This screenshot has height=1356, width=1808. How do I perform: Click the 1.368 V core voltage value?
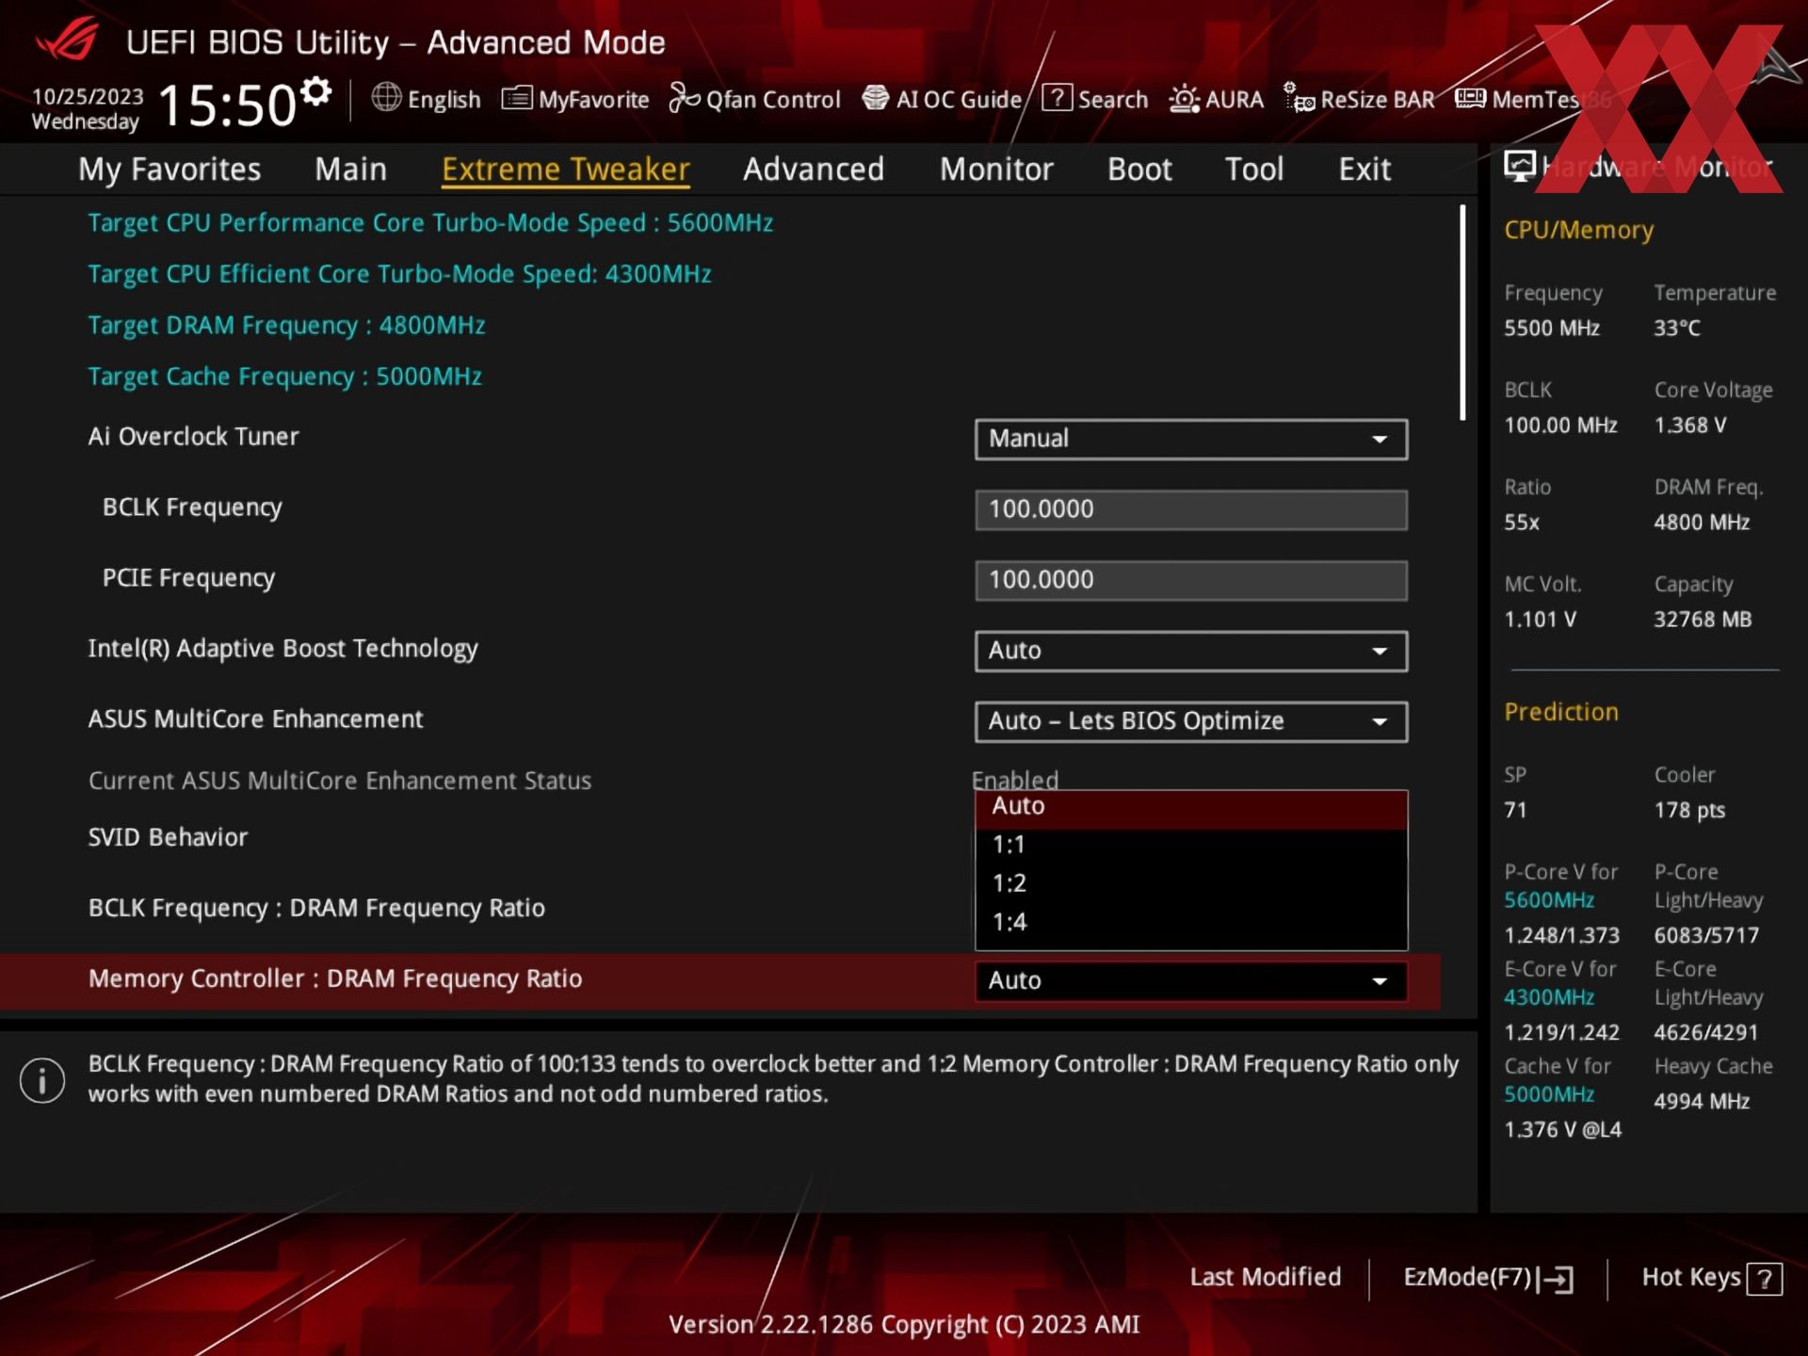point(1690,425)
